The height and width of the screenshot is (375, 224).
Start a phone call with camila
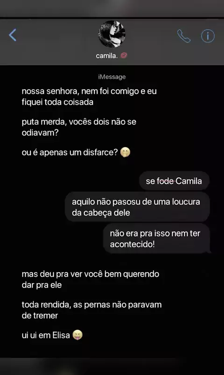(184, 36)
